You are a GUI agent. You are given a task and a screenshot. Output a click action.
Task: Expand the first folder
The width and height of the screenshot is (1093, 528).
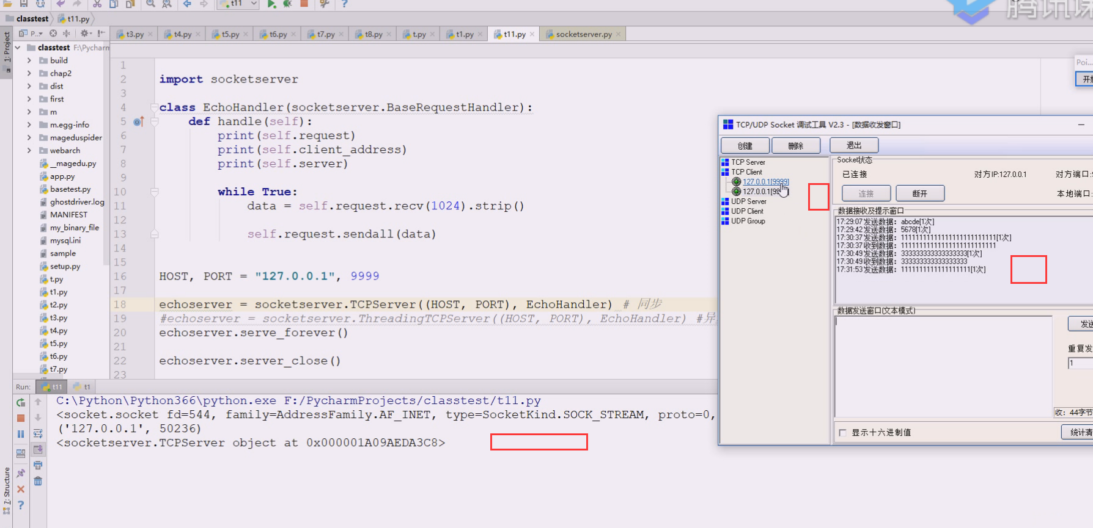click(29, 99)
